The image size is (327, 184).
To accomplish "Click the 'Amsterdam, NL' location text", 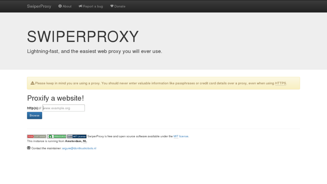I will tap(76, 141).
